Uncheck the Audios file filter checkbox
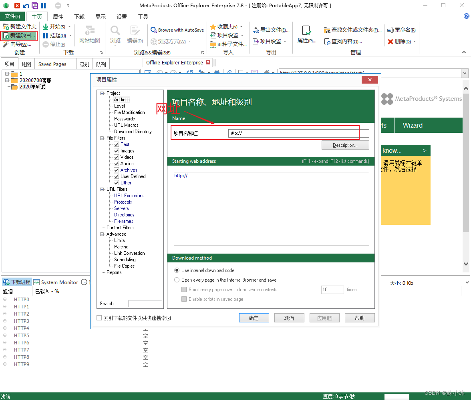Image resolution: width=471 pixels, height=400 pixels. [117, 164]
